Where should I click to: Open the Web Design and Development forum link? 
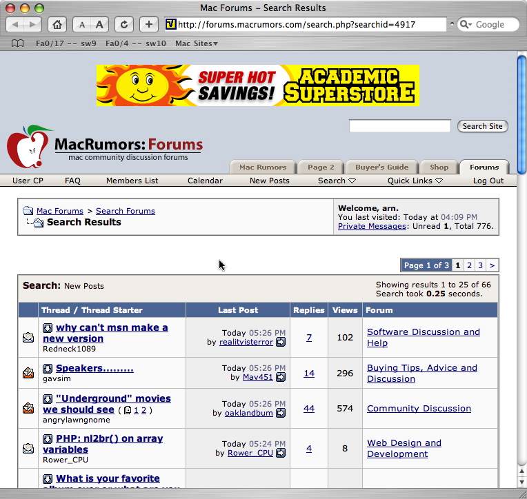point(404,448)
